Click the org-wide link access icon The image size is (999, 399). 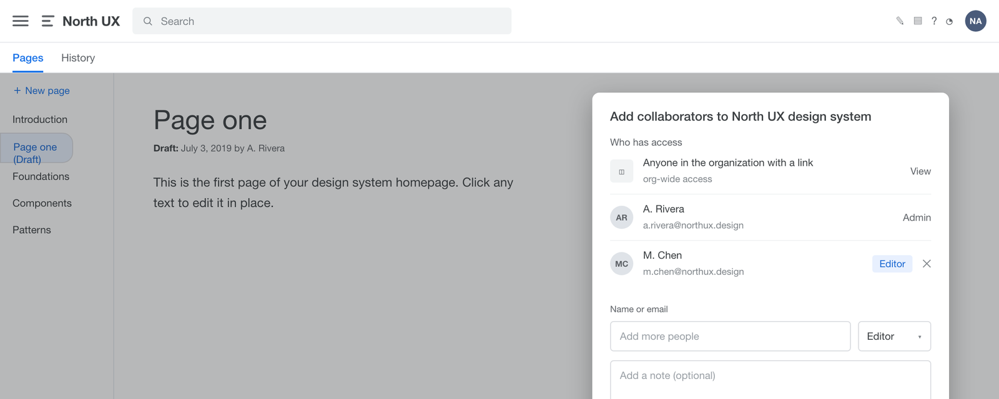(x=622, y=171)
